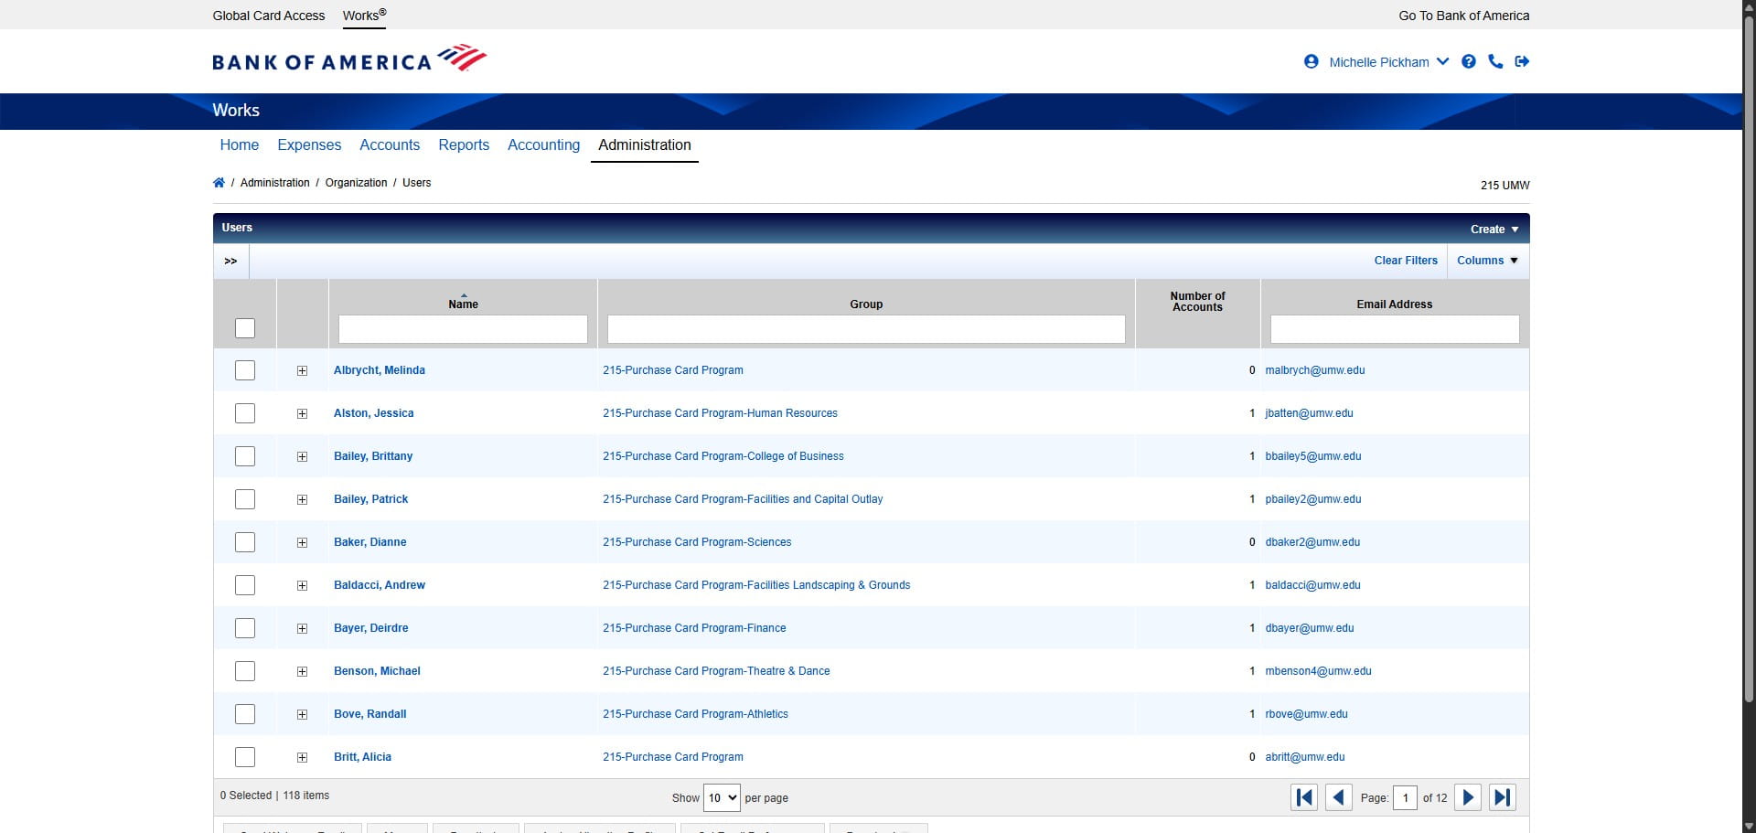The image size is (1756, 833).
Task: Open the Accounts tab
Action: click(x=390, y=145)
